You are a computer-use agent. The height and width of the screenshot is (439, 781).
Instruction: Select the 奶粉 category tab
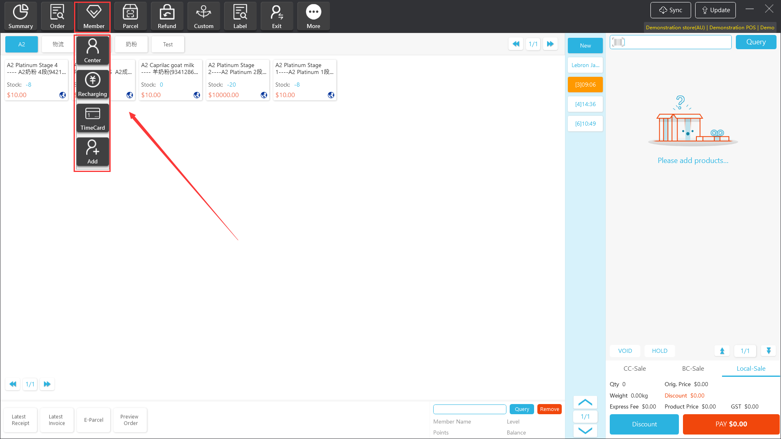click(131, 44)
